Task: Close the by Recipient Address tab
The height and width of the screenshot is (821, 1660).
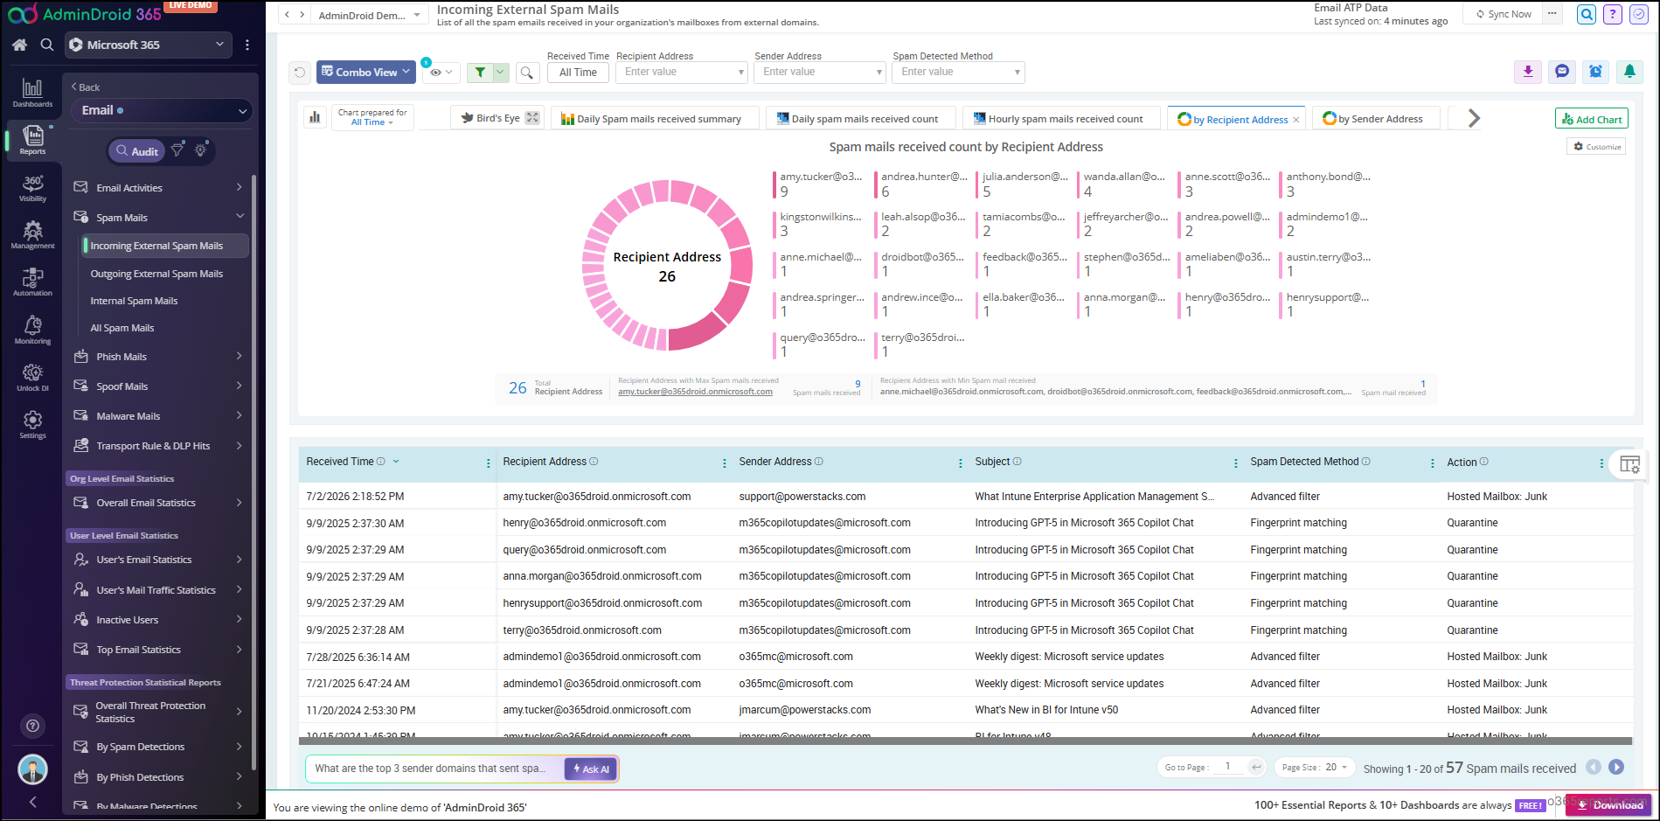Action: coord(1295,120)
